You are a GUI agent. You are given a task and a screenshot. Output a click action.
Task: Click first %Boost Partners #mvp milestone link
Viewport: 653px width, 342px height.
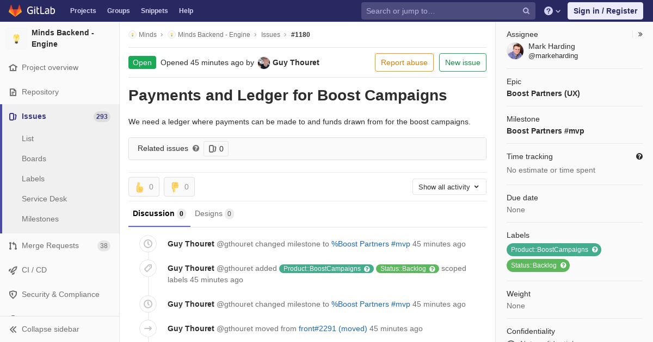(371, 244)
